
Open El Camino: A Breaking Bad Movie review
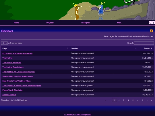pyautogui.click(x=18, y=53)
